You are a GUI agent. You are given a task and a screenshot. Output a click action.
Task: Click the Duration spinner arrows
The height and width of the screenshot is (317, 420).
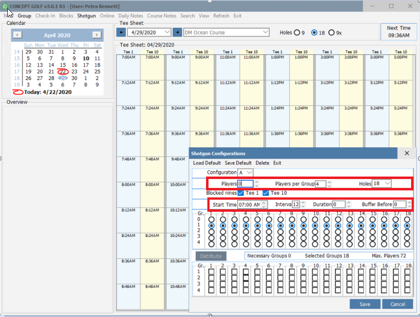coord(348,204)
